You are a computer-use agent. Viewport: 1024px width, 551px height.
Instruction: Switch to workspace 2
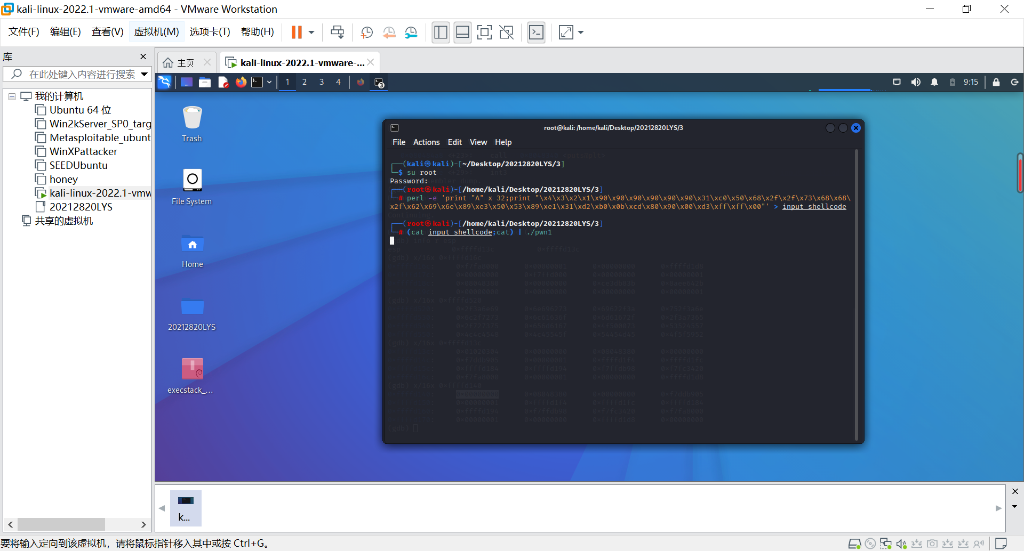point(305,82)
